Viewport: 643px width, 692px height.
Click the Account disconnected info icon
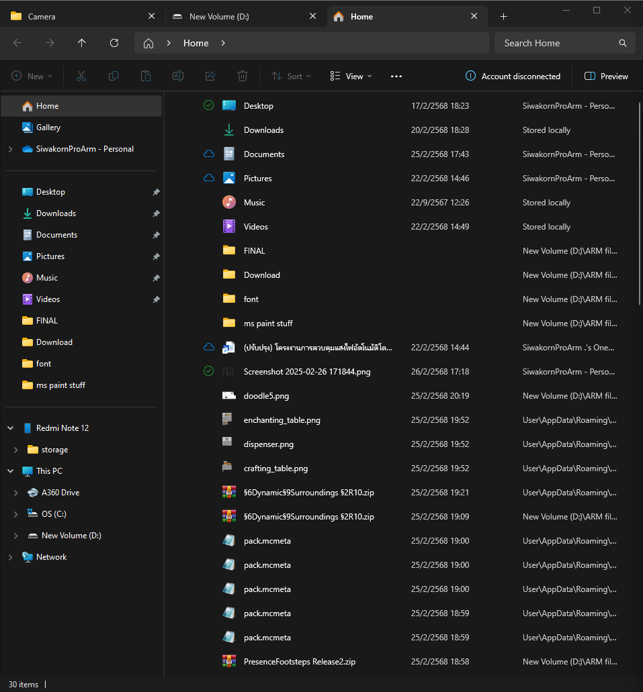click(x=470, y=76)
